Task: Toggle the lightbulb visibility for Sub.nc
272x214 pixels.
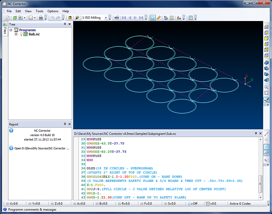Action: 21,34
